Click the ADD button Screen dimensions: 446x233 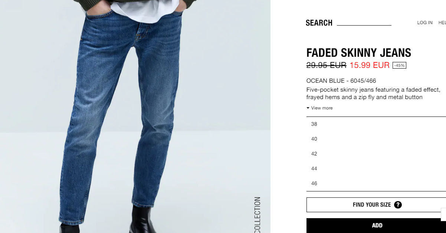pyautogui.click(x=376, y=226)
